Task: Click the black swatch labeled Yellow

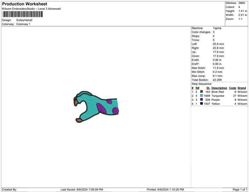Action: [201, 104]
